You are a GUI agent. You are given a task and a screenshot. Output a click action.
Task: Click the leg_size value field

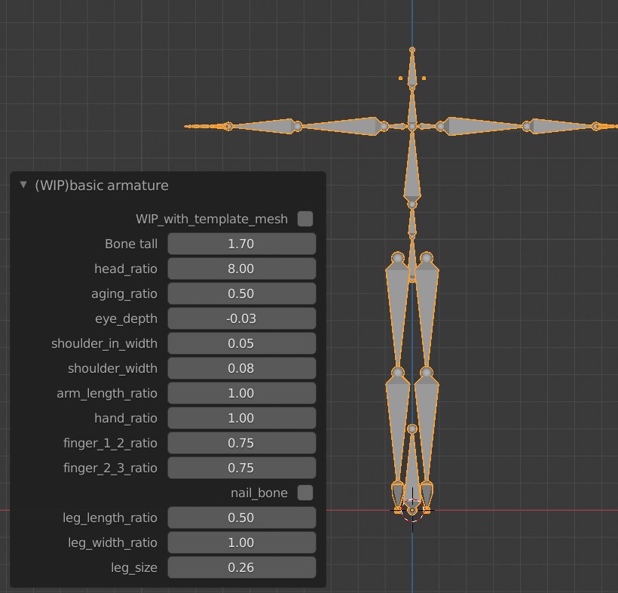[241, 567]
